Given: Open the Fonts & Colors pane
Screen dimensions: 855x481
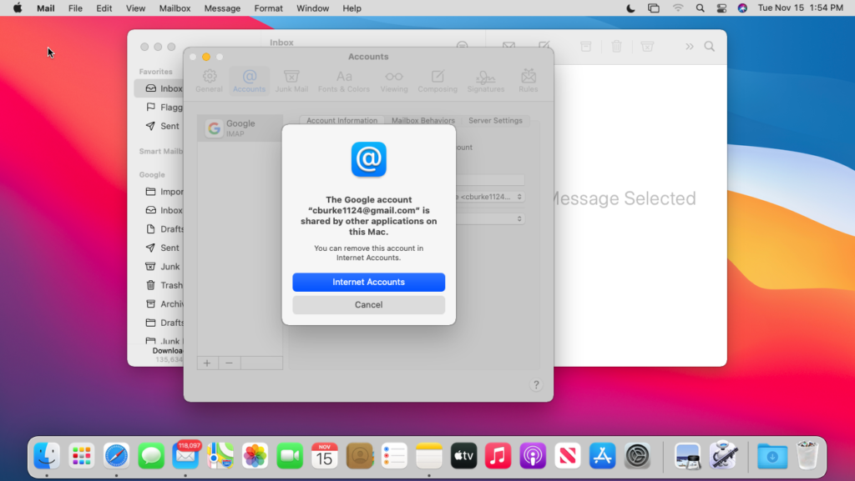Looking at the screenshot, I should click(x=344, y=81).
